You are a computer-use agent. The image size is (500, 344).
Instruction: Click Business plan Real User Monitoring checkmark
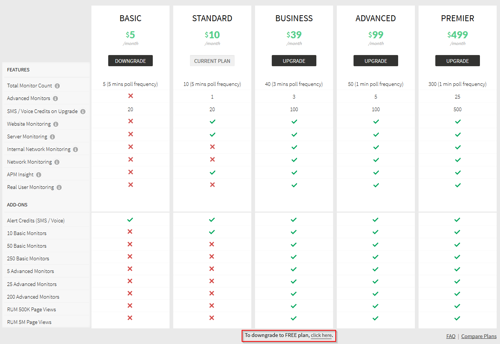coord(294,185)
